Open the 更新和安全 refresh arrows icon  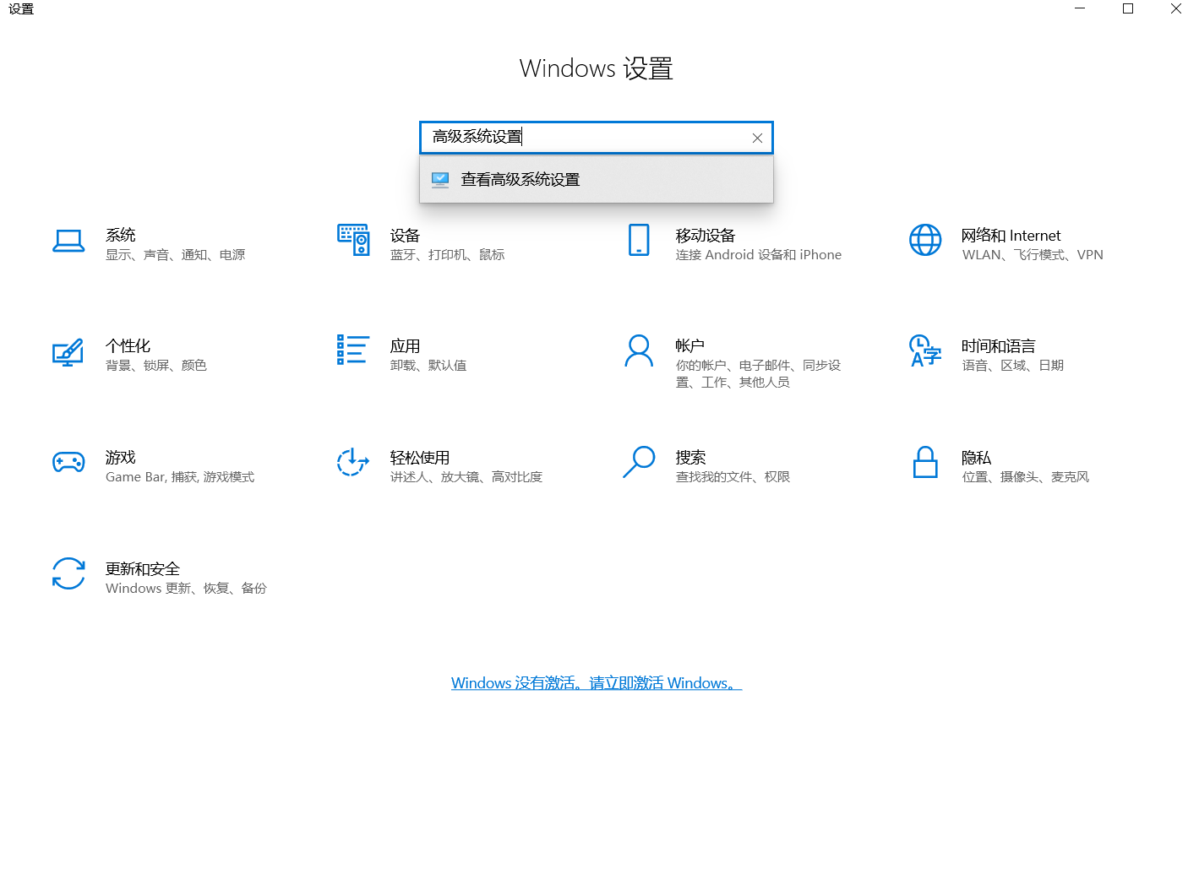click(x=68, y=573)
